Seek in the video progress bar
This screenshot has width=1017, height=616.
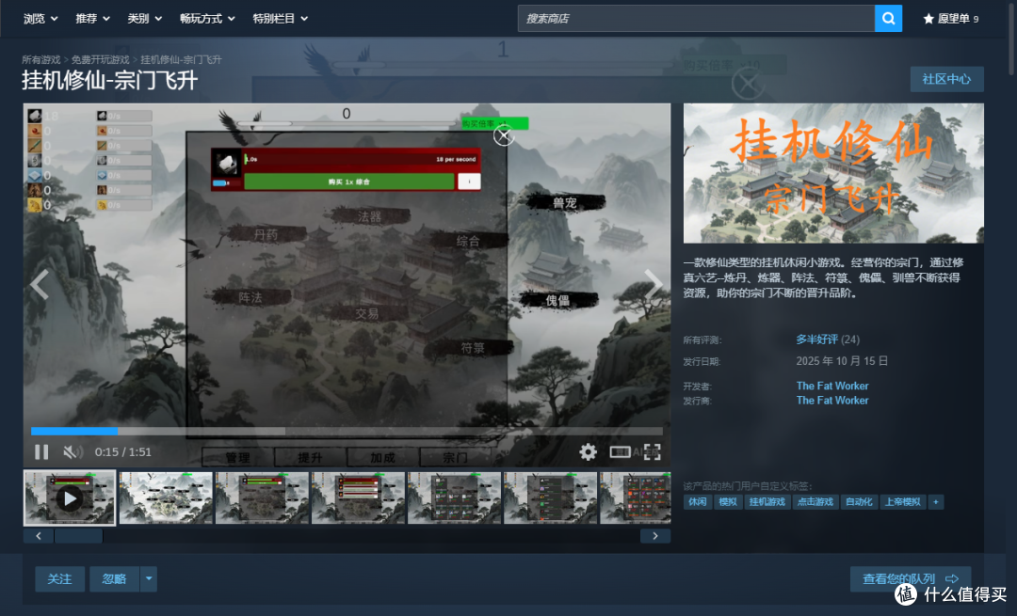click(347, 431)
